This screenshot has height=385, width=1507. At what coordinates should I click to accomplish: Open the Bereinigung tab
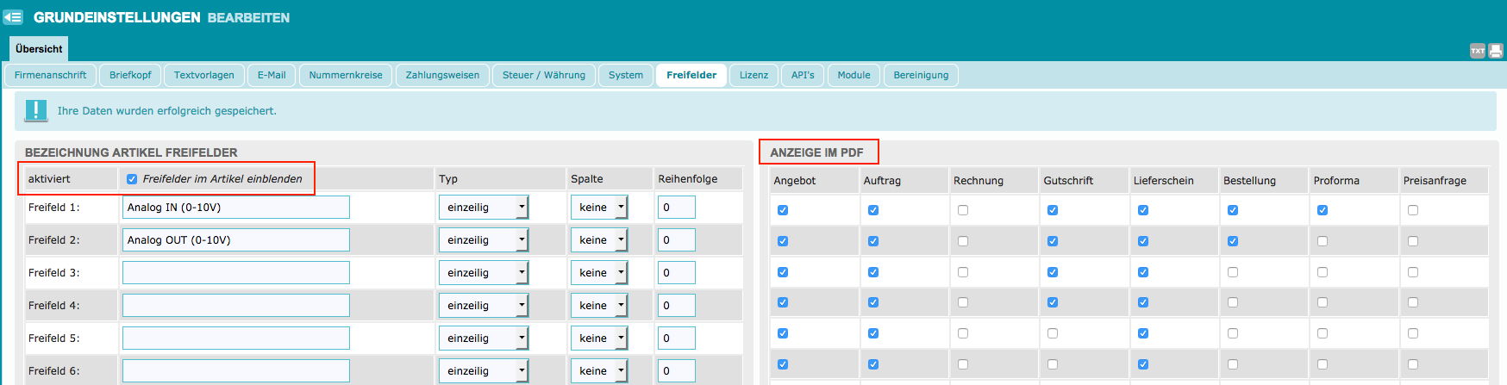[921, 75]
